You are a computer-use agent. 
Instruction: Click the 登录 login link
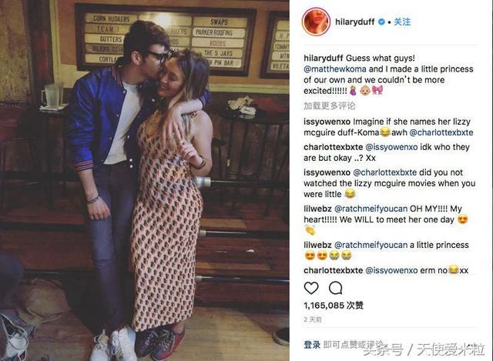312,345
